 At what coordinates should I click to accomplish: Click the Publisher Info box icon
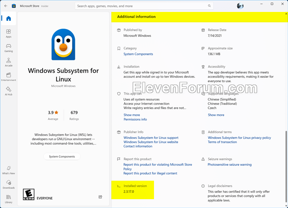[x=119, y=132]
